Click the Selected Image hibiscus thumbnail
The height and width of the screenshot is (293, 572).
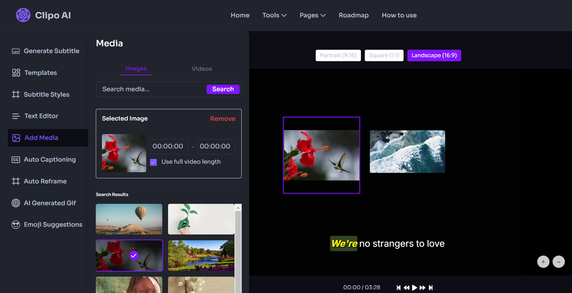click(124, 153)
